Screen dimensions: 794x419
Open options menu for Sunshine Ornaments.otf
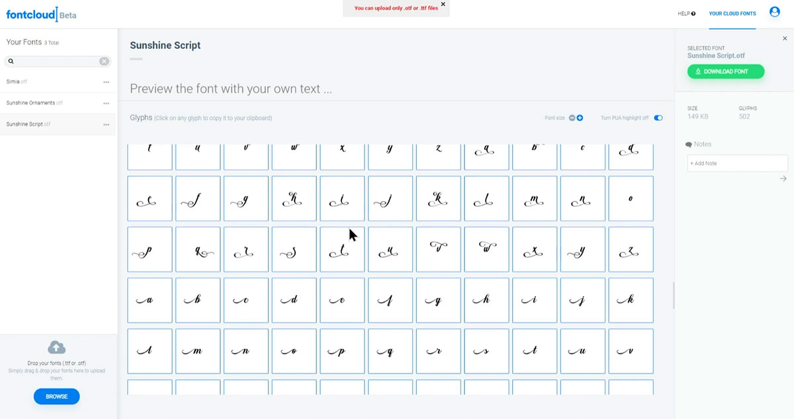tap(106, 103)
